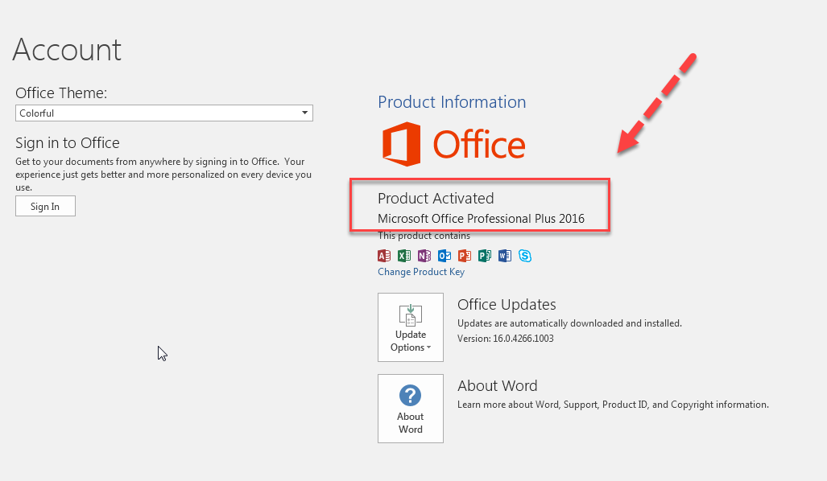Click the Office Updates heading
This screenshot has width=827, height=481.
[x=507, y=305]
